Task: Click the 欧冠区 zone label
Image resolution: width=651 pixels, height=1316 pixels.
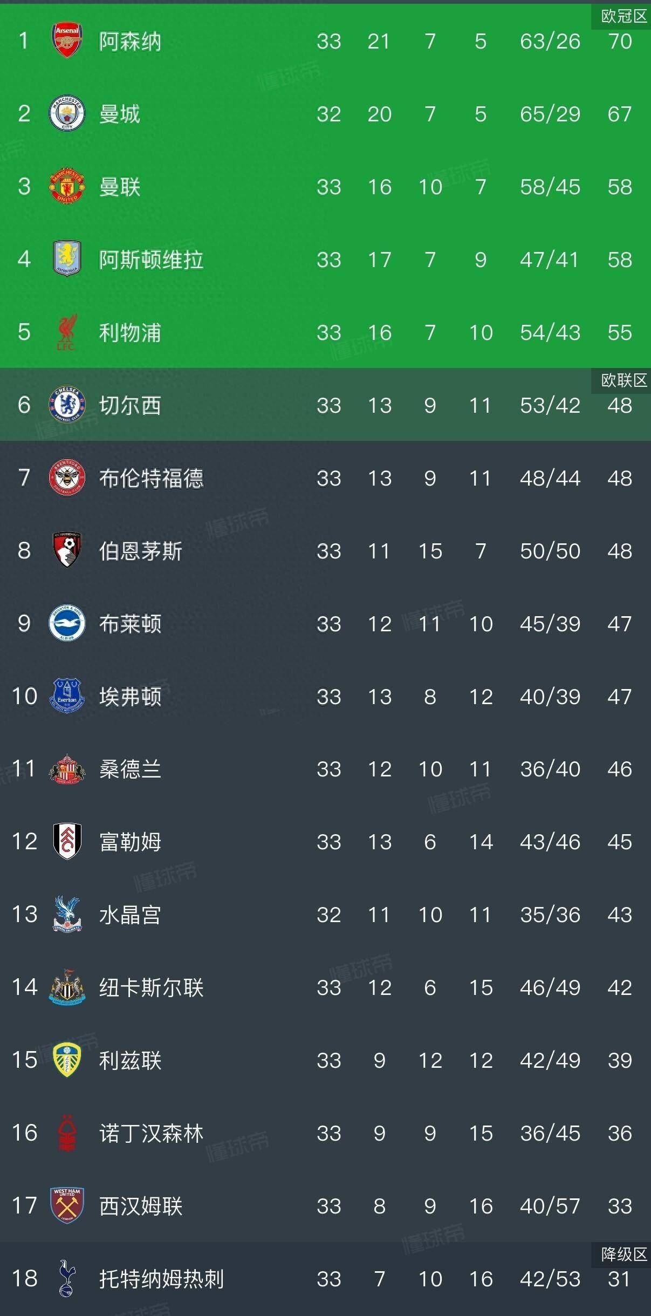Action: point(623,16)
